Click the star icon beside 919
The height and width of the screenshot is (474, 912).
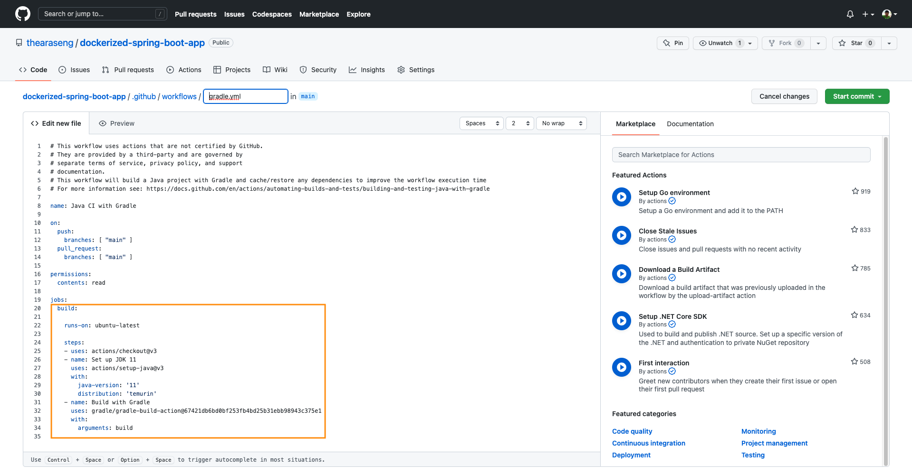coord(855,191)
